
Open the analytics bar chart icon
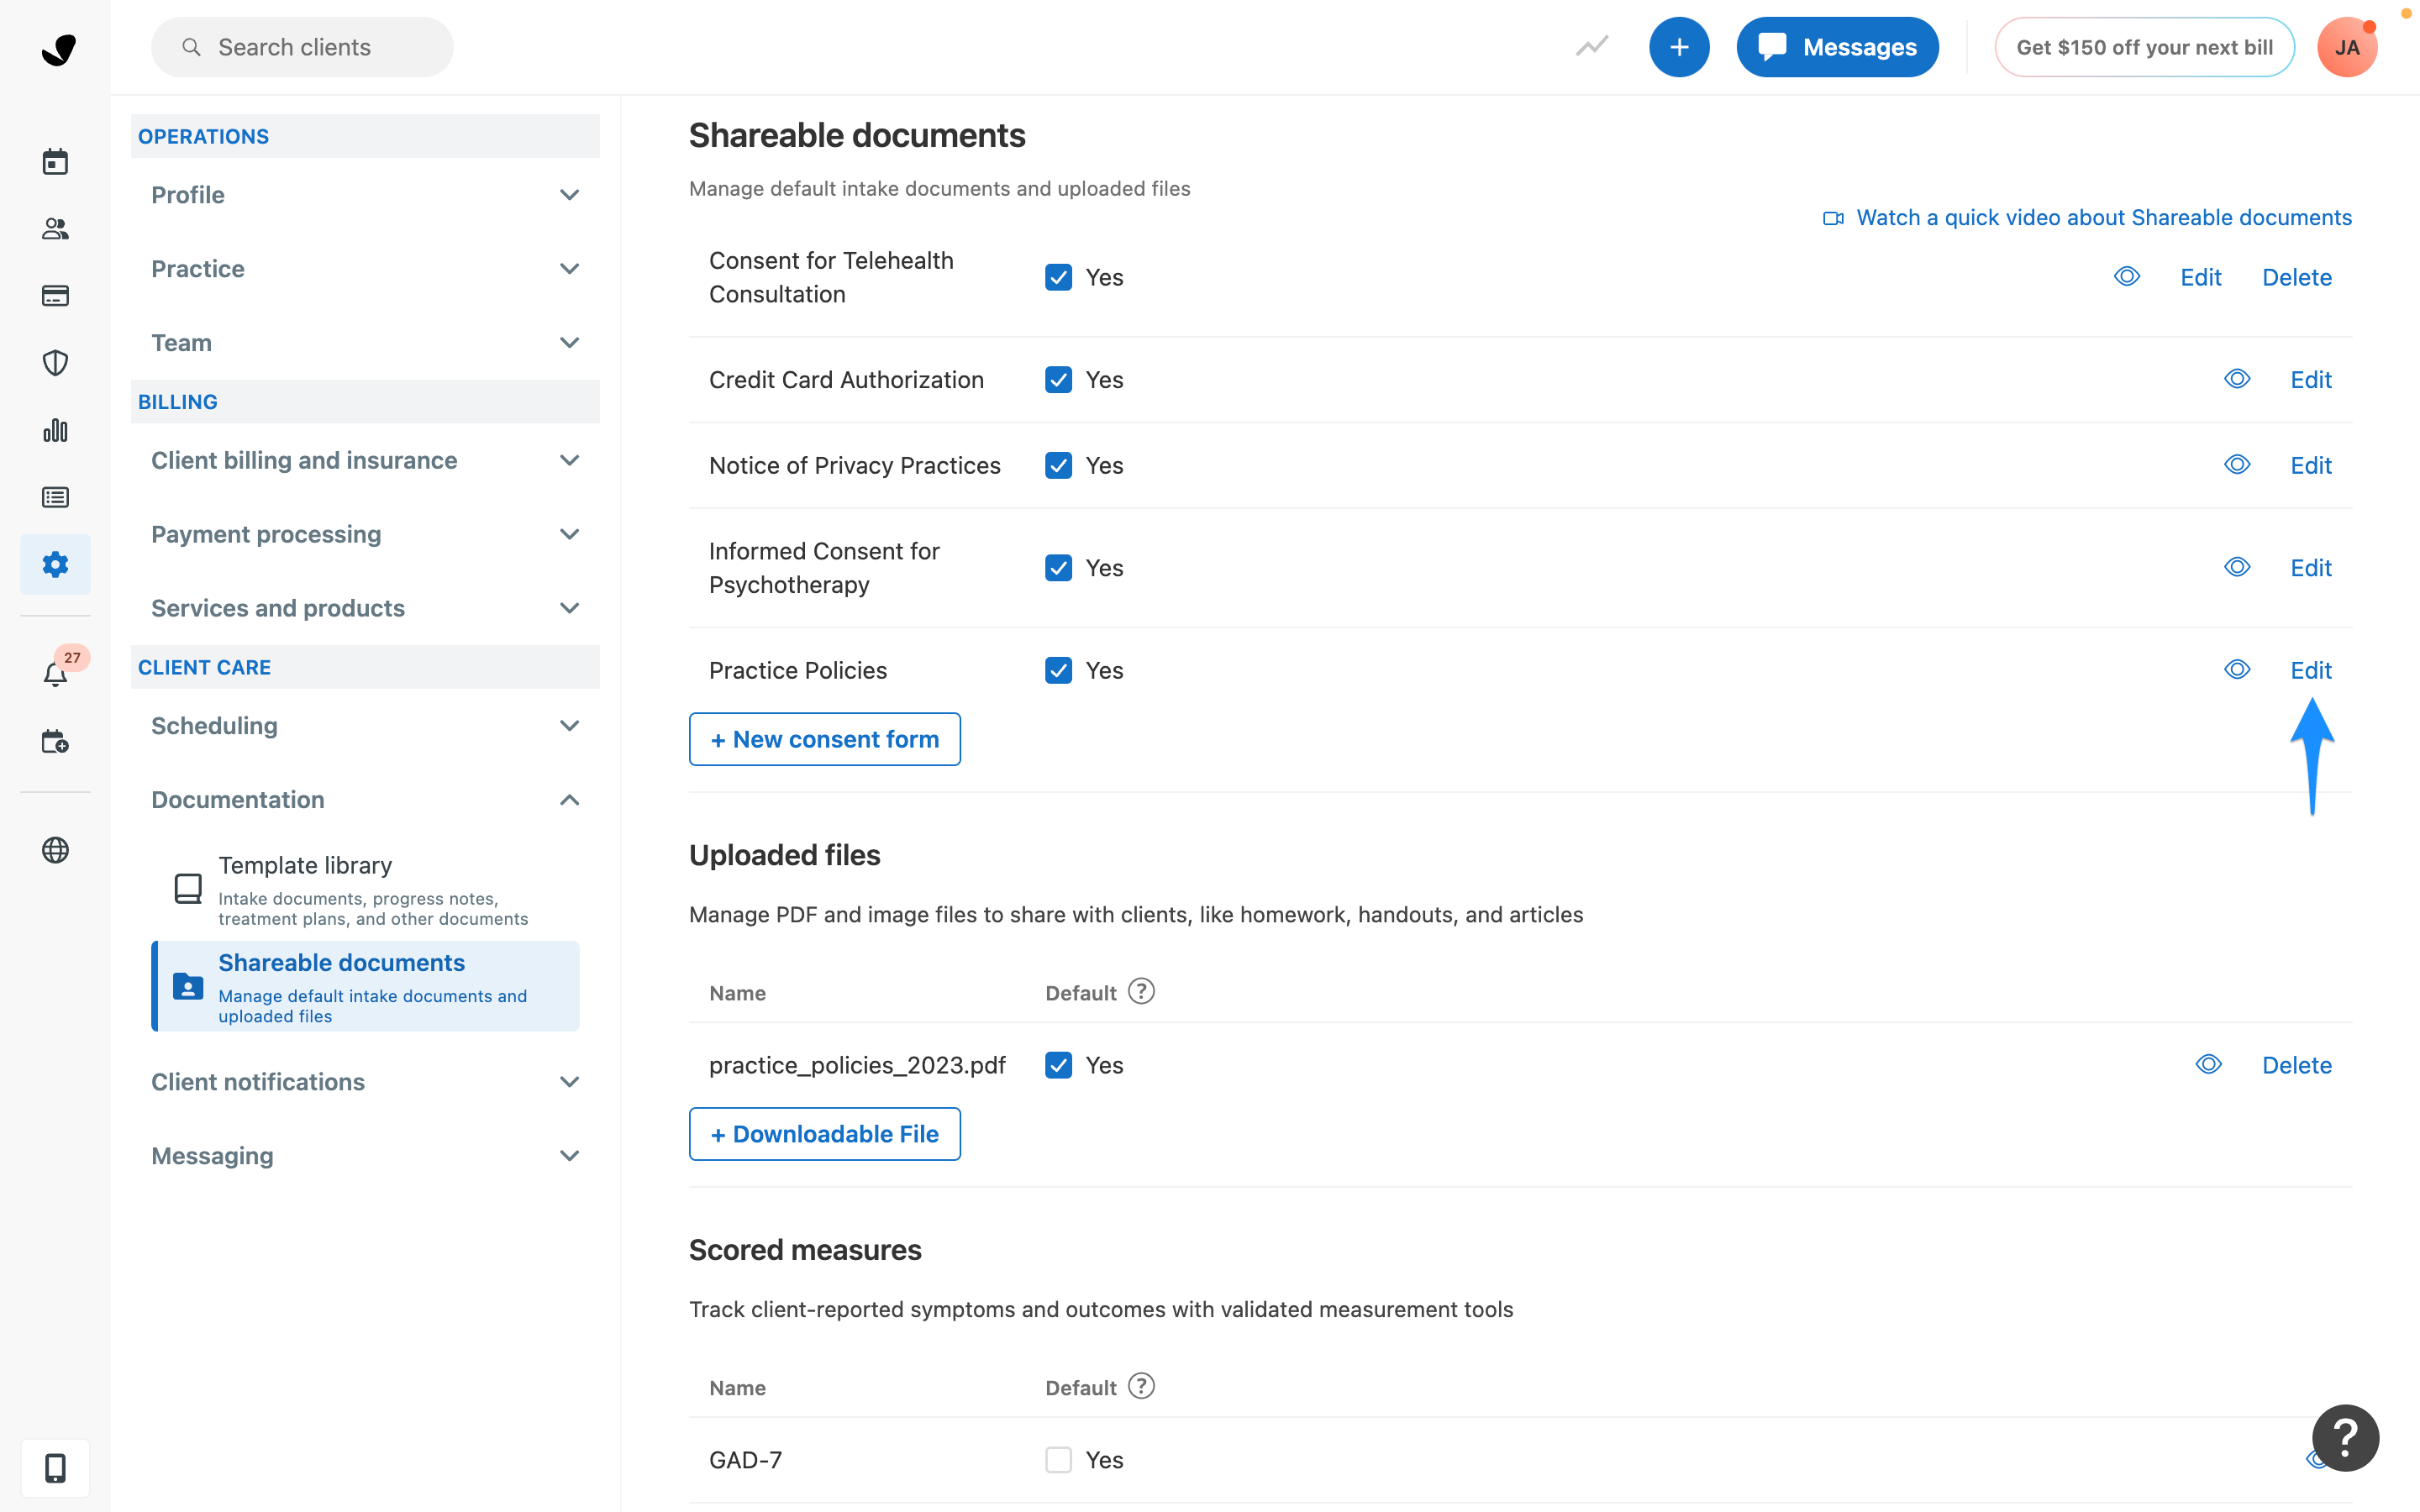pos(55,430)
